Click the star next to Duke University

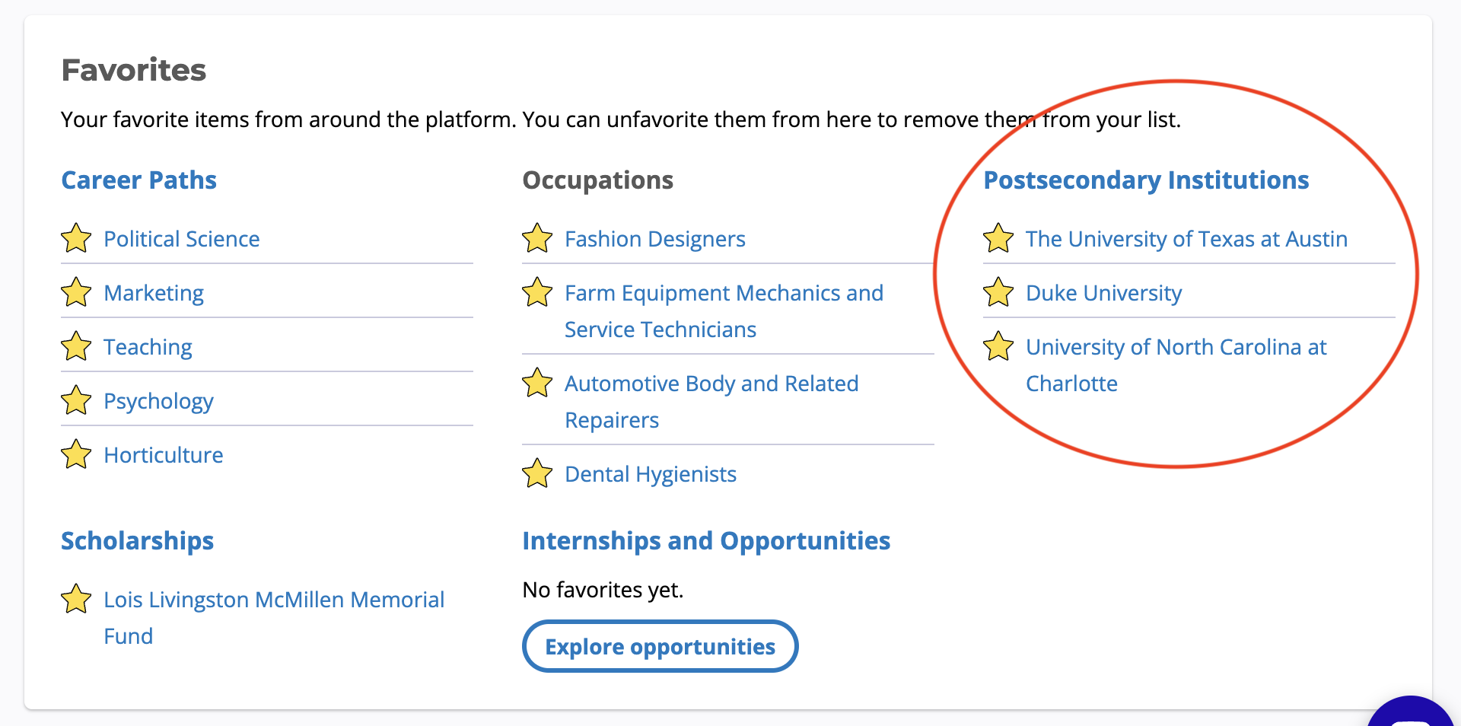tap(998, 292)
